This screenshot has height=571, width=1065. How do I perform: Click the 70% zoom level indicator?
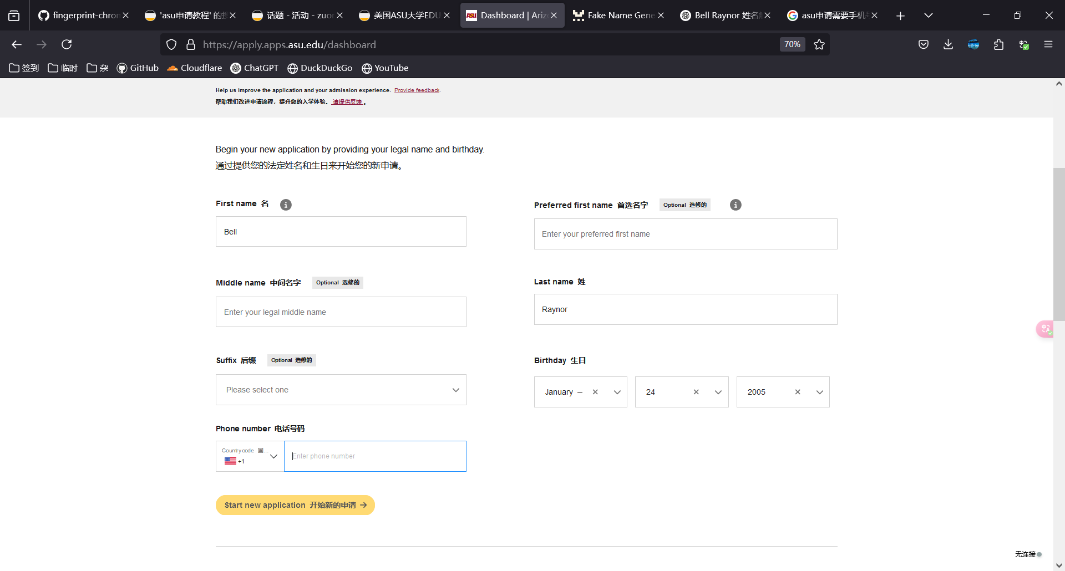tap(792, 44)
